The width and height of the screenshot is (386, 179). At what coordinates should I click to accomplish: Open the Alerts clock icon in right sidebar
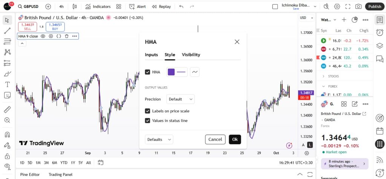pyautogui.click(x=380, y=33)
